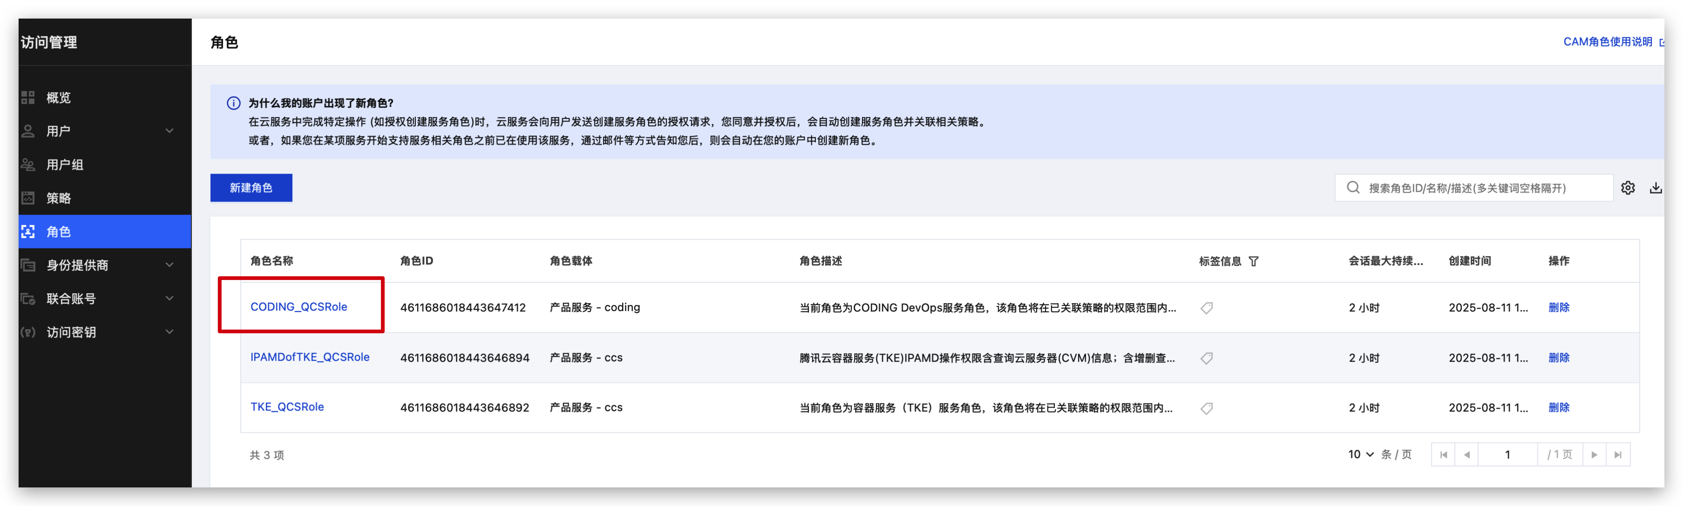Click the 用户组 group icon in sidebar
This screenshot has width=1683, height=506.
pos(27,164)
